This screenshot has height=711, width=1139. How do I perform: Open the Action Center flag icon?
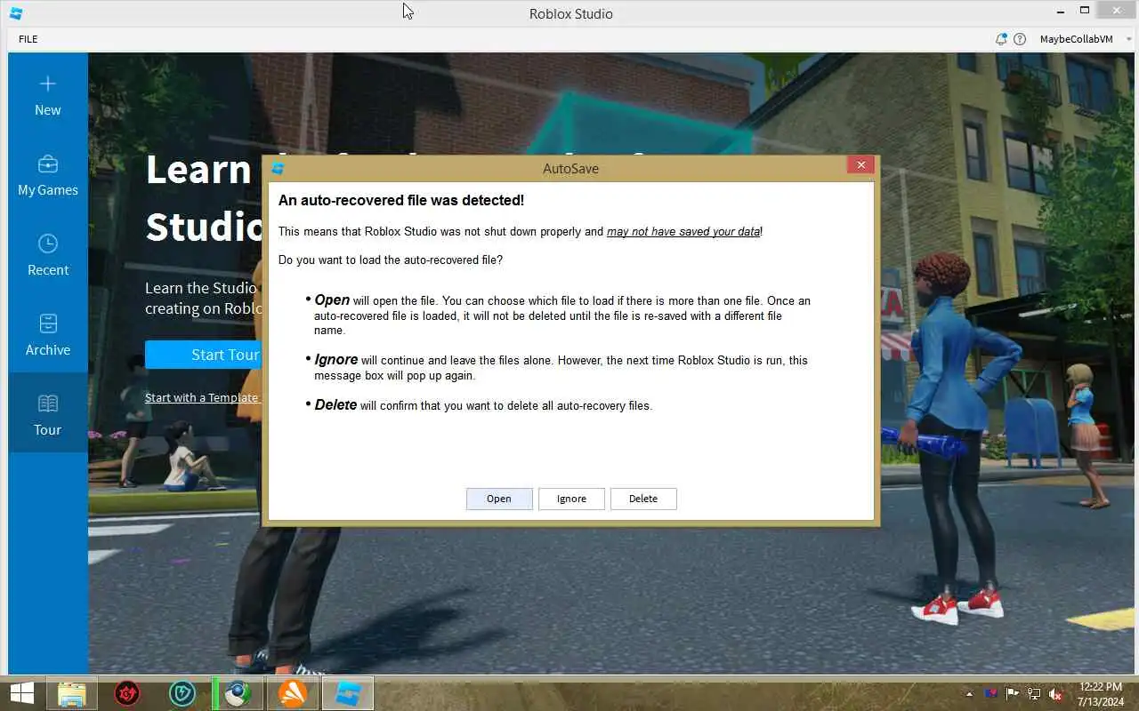1013,693
